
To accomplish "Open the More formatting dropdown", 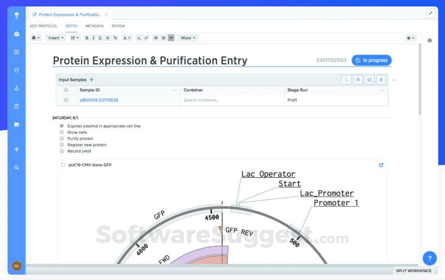I will click(x=187, y=37).
